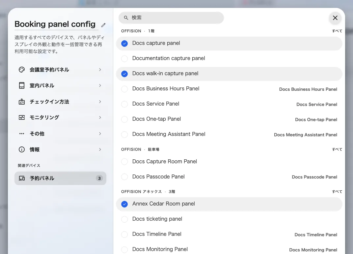Expand モニタリング with its chevron

tap(100, 117)
